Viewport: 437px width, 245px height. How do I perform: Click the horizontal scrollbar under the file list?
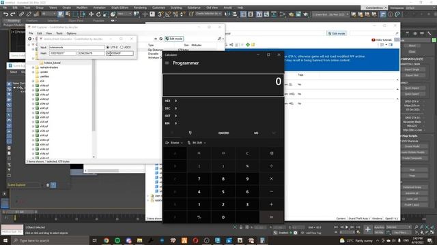pyautogui.click(x=103, y=171)
